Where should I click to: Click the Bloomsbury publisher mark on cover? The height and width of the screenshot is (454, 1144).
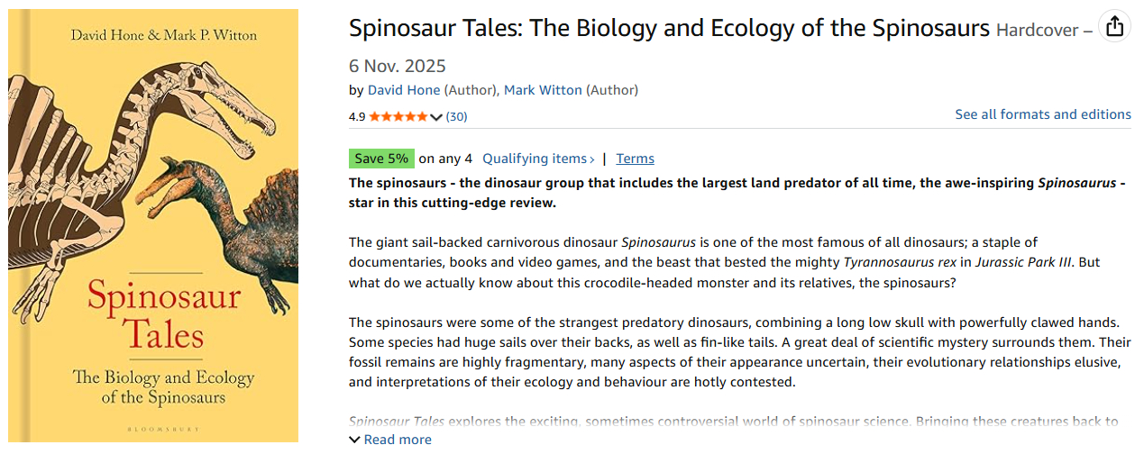click(x=152, y=426)
